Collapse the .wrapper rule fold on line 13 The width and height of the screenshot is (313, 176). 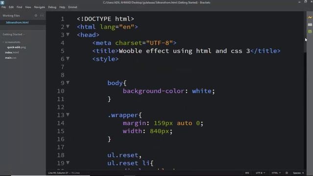(x=68, y=114)
